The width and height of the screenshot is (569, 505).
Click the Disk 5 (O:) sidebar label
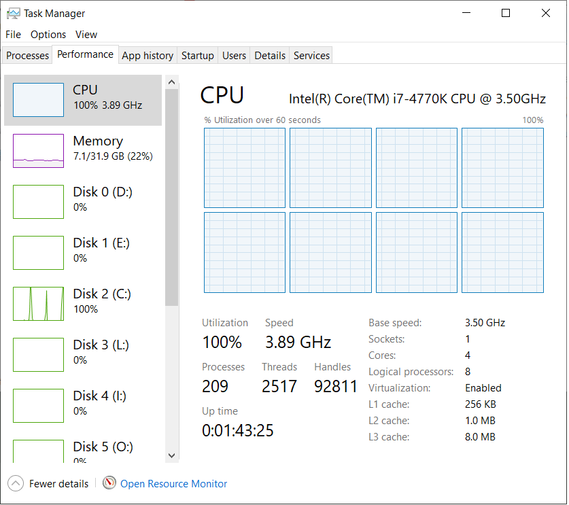[x=103, y=448]
